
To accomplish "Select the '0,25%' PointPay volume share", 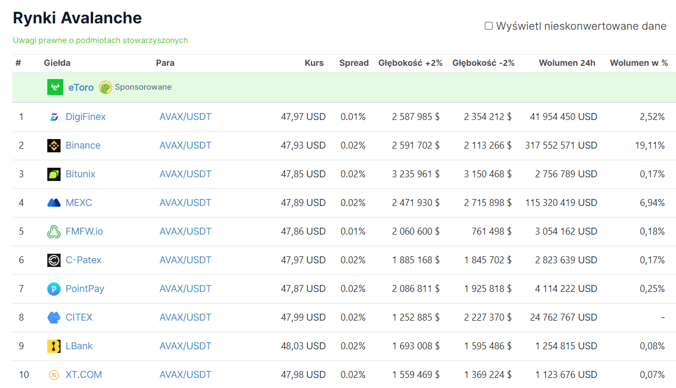I will click(x=653, y=289).
